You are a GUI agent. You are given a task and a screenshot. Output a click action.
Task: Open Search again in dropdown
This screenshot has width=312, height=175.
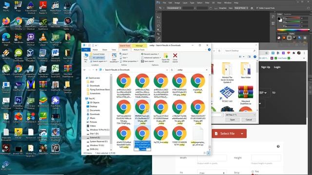click(98, 61)
